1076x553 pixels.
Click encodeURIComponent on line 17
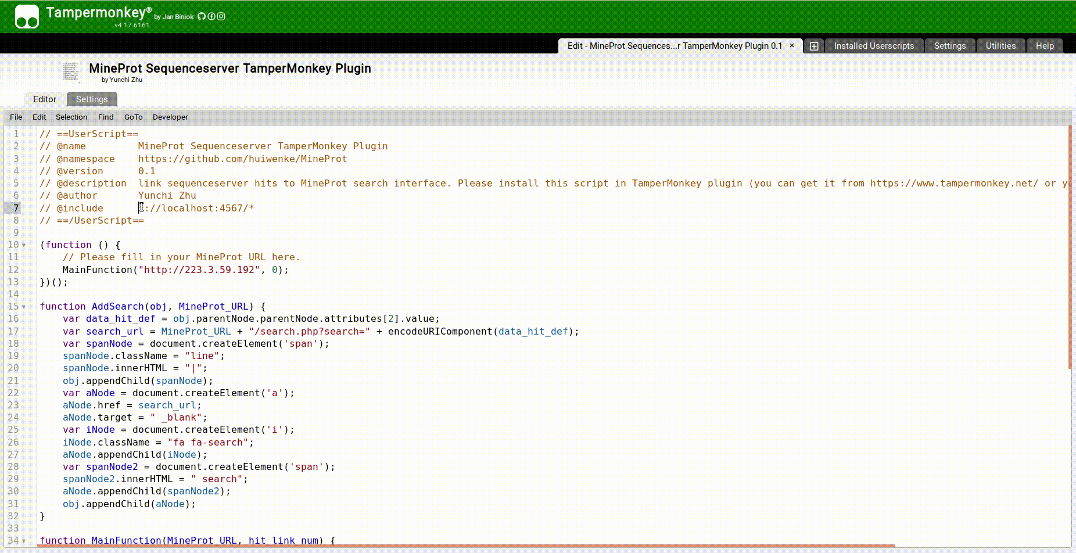(440, 332)
